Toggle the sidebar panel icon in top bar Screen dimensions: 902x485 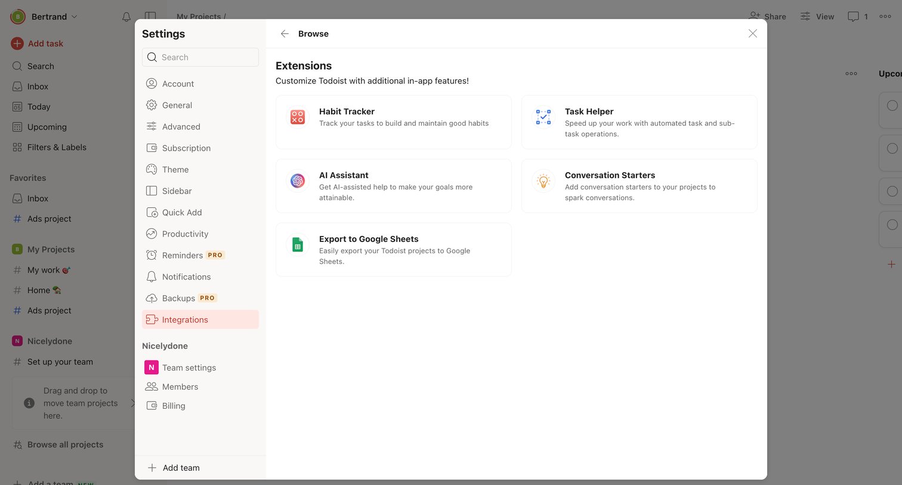pos(150,17)
